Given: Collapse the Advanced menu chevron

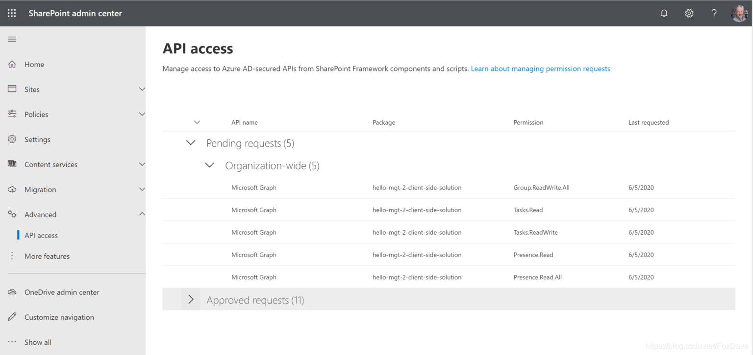Looking at the screenshot, I should point(142,214).
